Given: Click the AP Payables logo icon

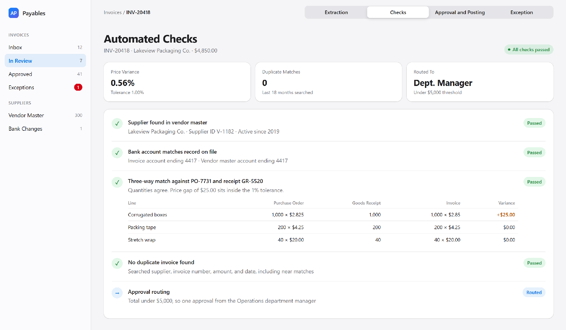Looking at the screenshot, I should [14, 13].
